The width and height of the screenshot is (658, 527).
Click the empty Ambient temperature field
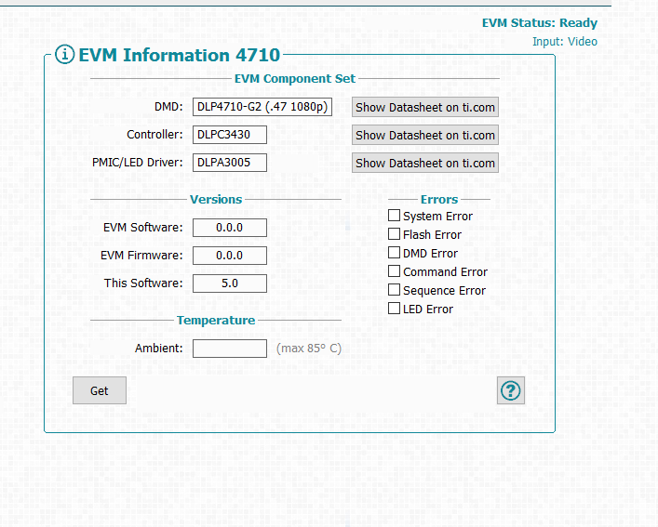[230, 349]
